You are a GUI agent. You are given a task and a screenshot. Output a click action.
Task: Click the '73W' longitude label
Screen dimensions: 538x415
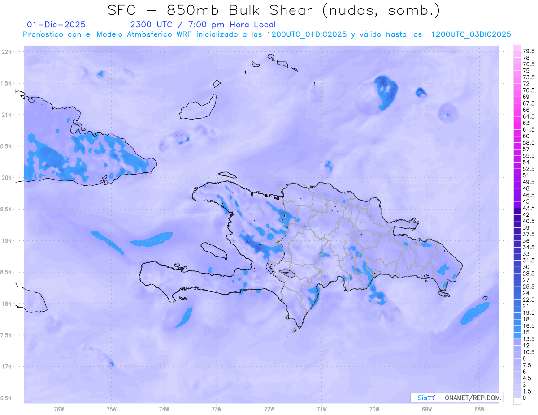(217, 409)
